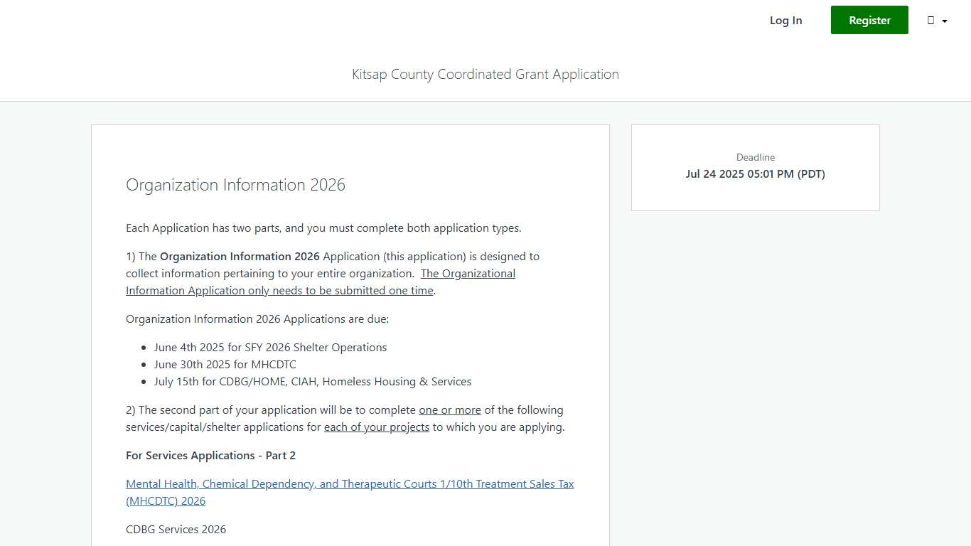The width and height of the screenshot is (971, 546).
Task: Open the MHCDTC 2026 services application link
Action: [350, 492]
